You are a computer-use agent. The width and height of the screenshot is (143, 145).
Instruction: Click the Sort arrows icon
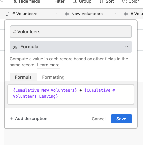point(102,1)
